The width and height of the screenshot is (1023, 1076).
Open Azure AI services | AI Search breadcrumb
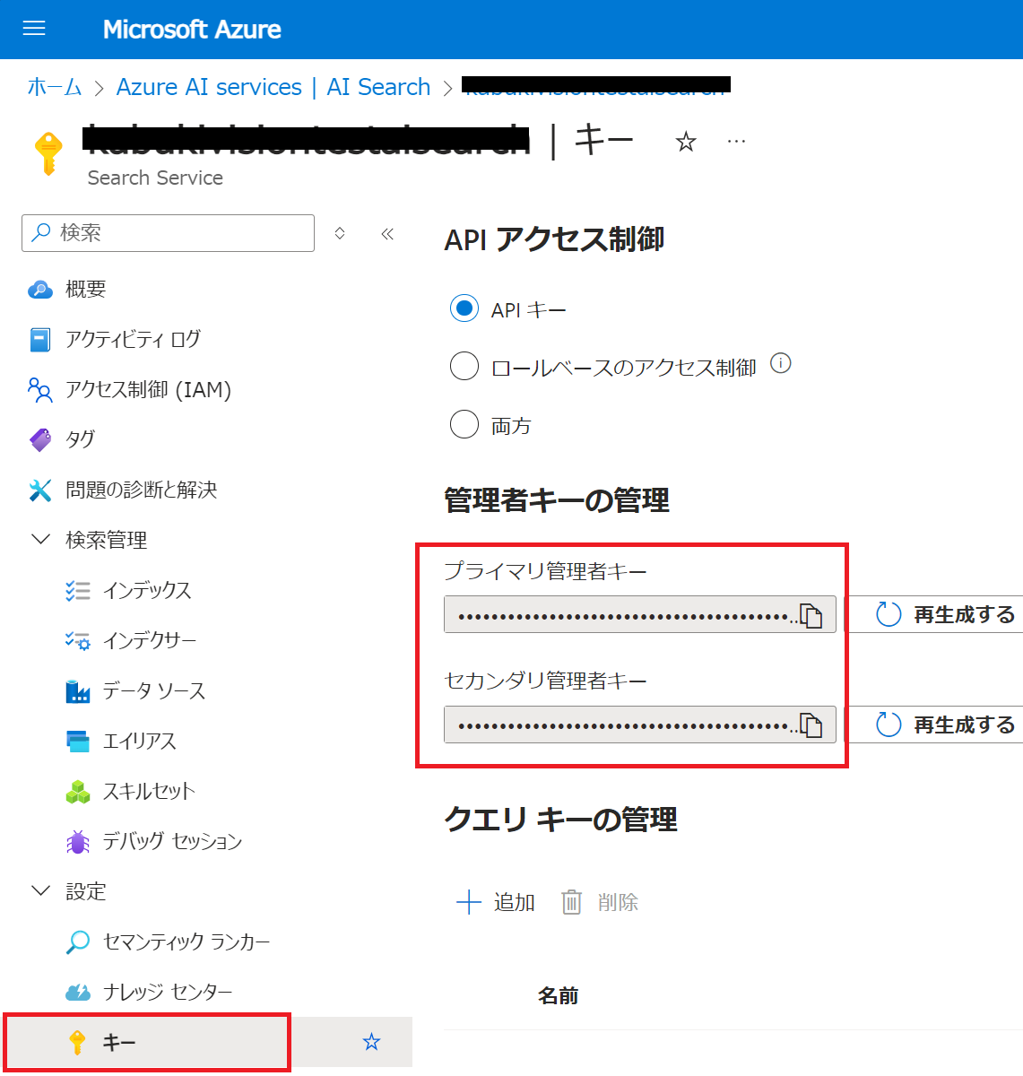pyautogui.click(x=273, y=87)
